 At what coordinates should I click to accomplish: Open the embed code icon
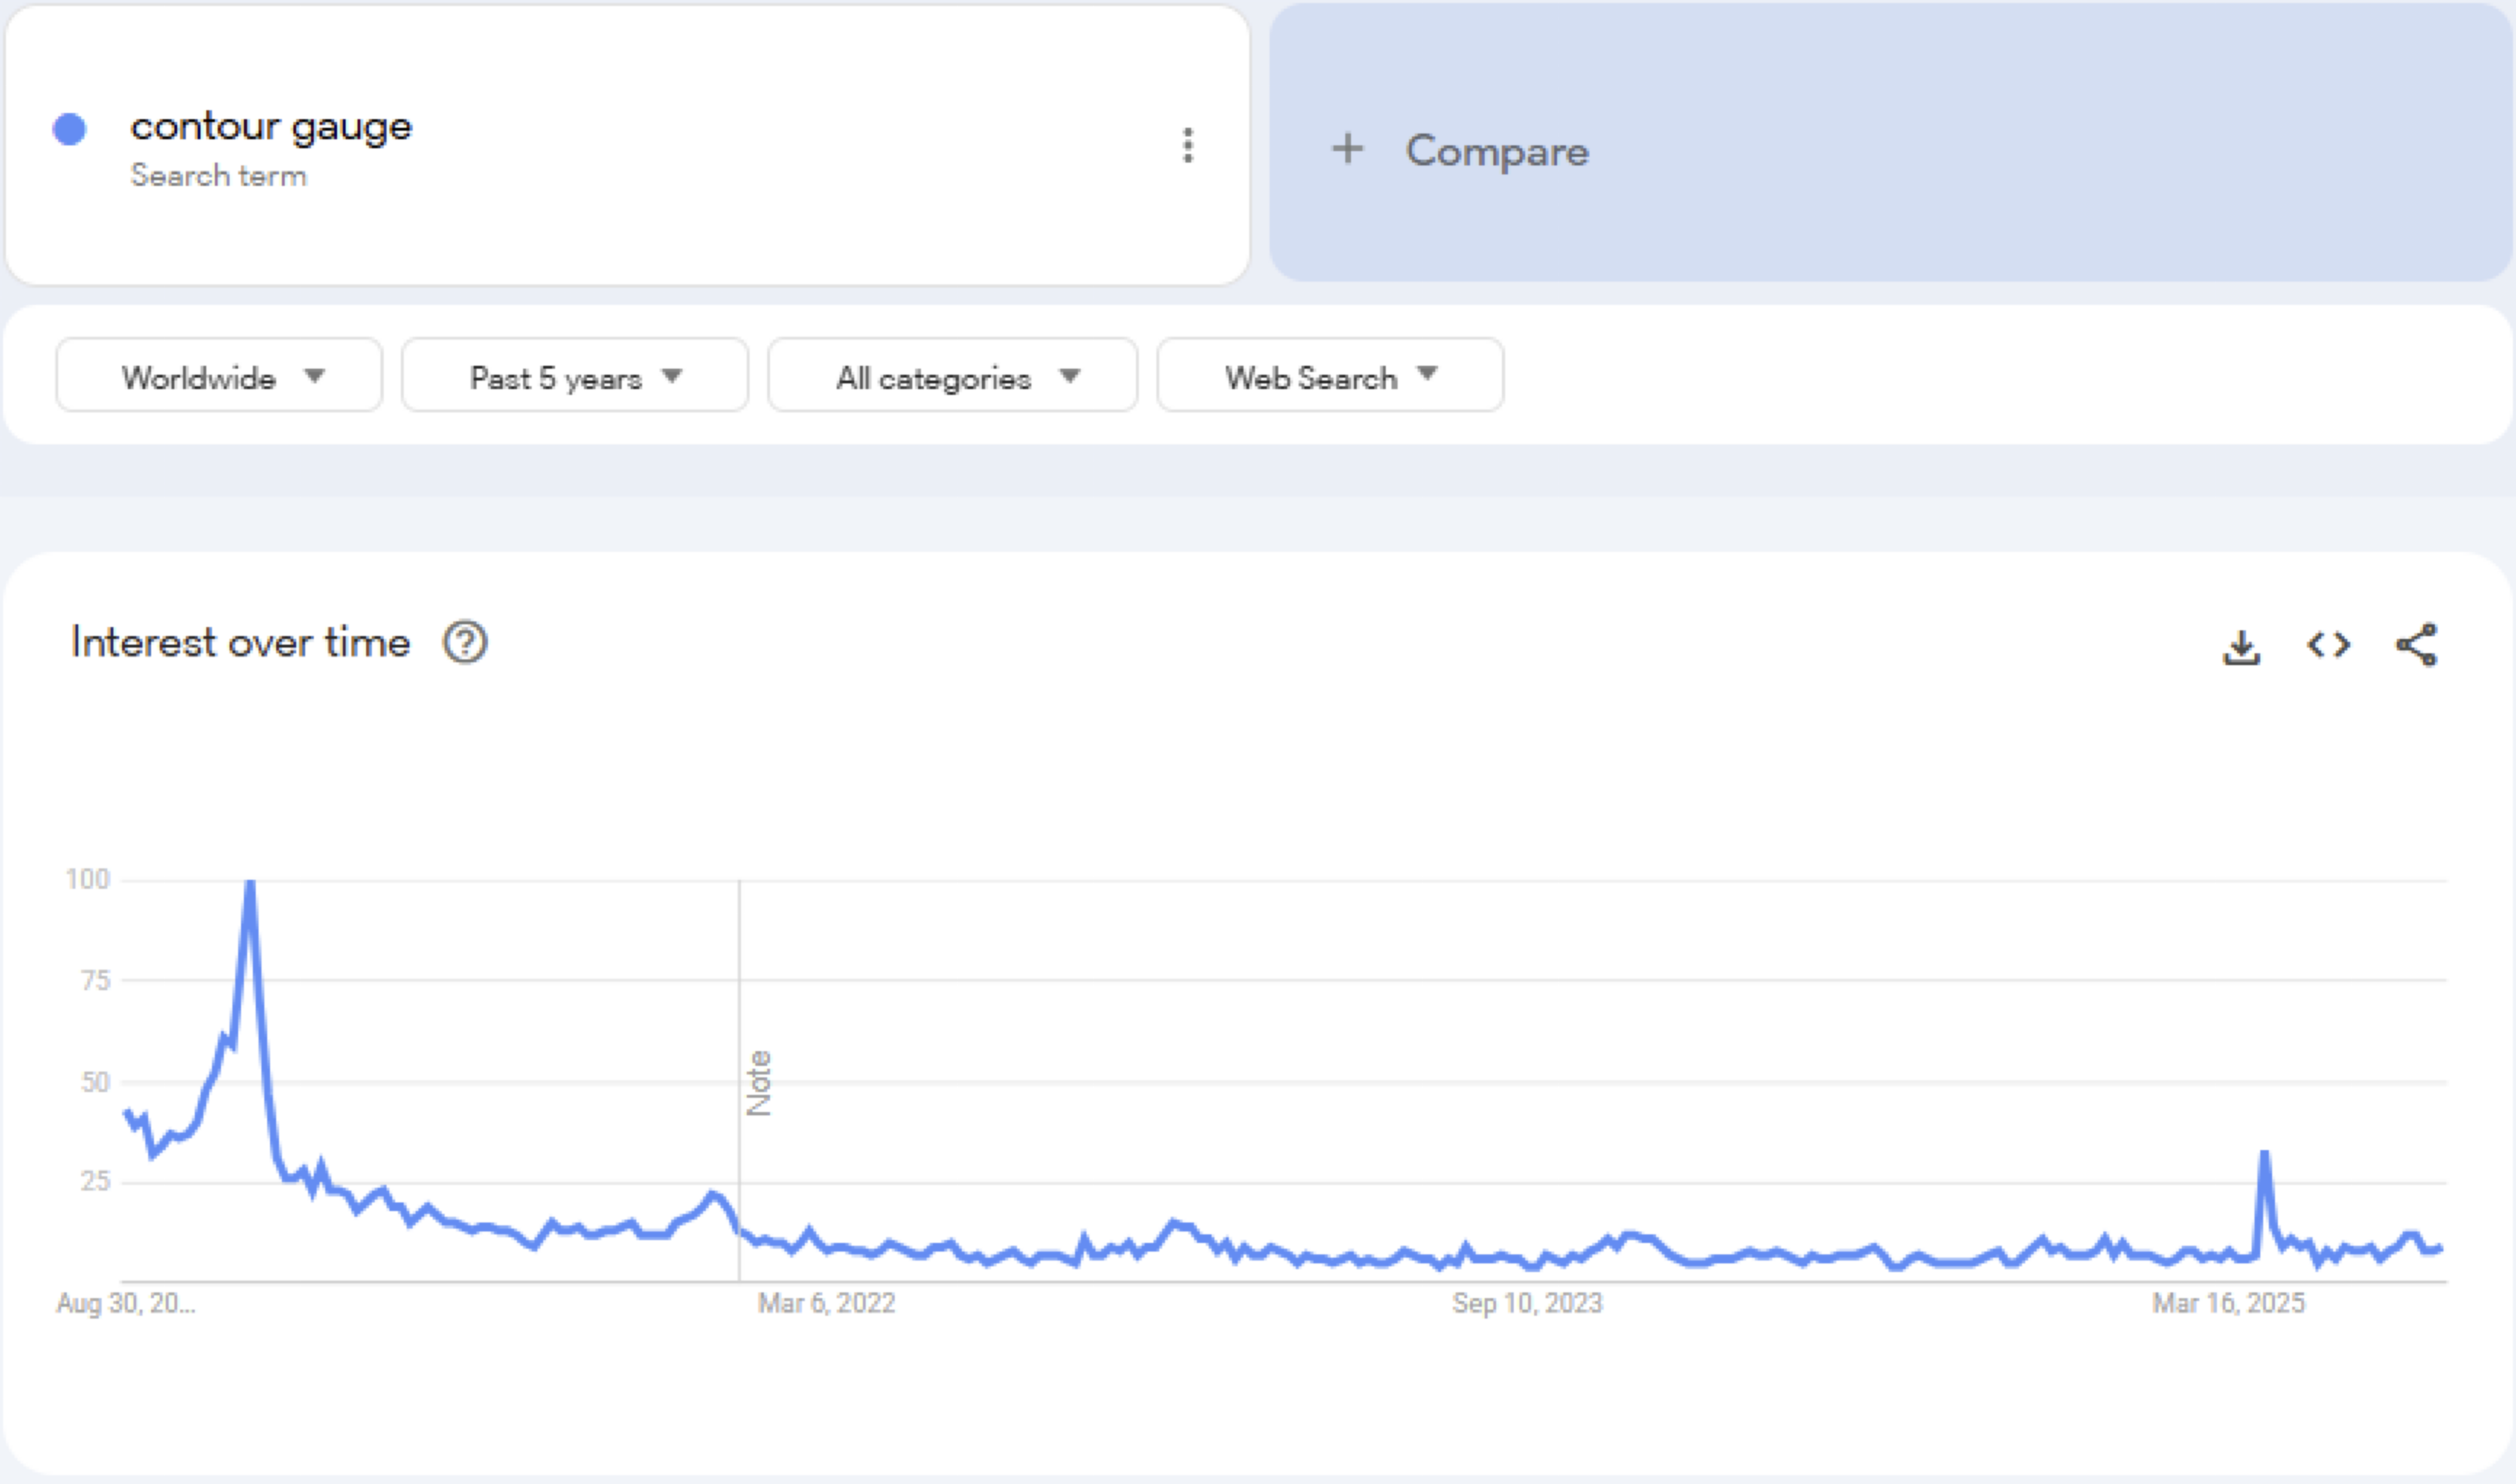[x=2328, y=645]
